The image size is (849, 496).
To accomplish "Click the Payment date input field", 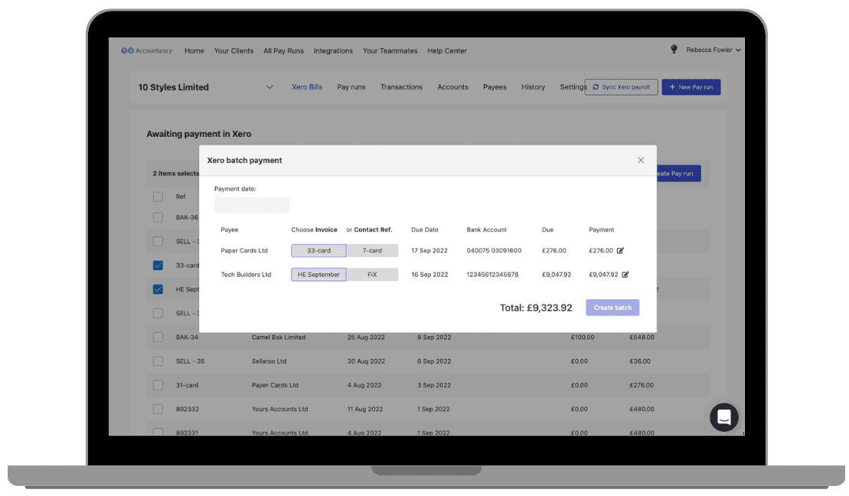I will pyautogui.click(x=252, y=204).
